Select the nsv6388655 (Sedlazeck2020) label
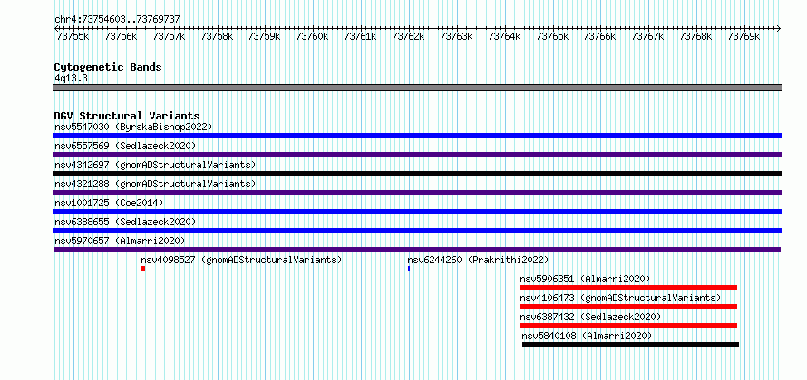 125,222
